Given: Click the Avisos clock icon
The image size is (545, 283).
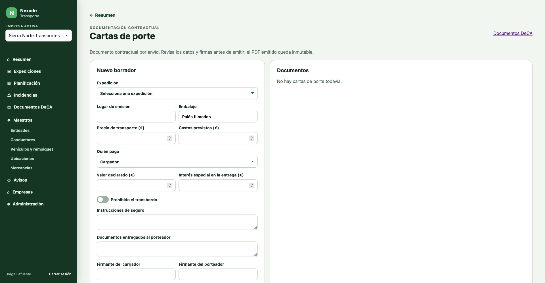Looking at the screenshot, I should tap(9, 180).
